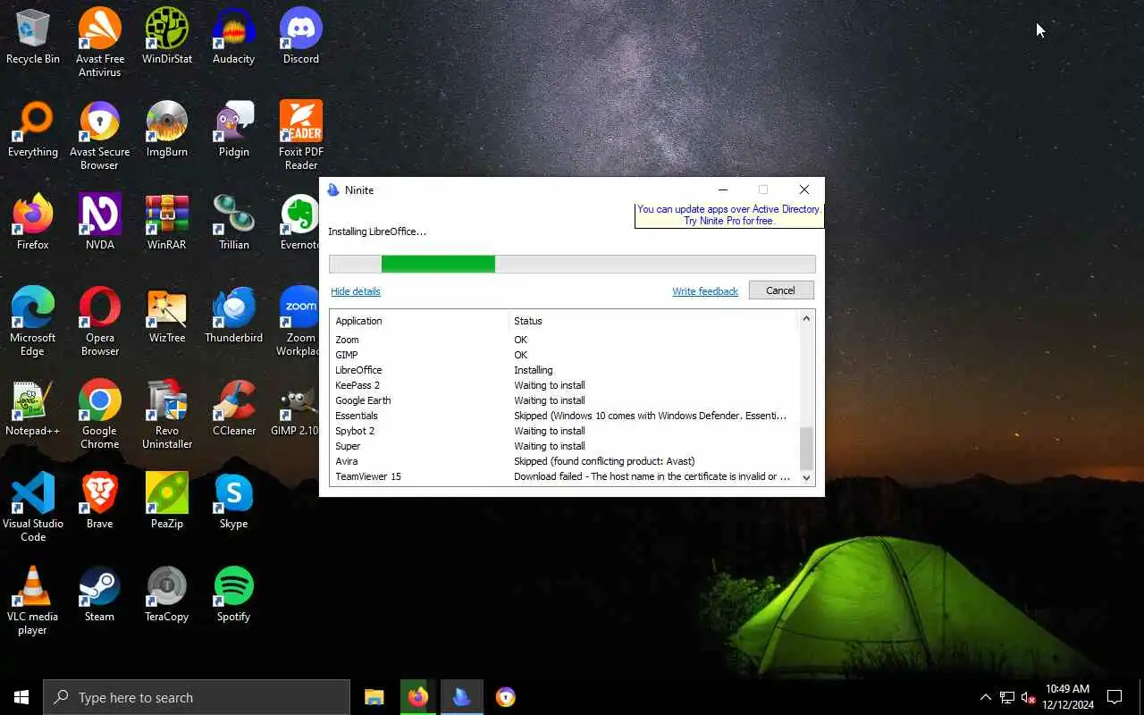
Task: Click the muted volume tray icon
Action: tap(1028, 697)
